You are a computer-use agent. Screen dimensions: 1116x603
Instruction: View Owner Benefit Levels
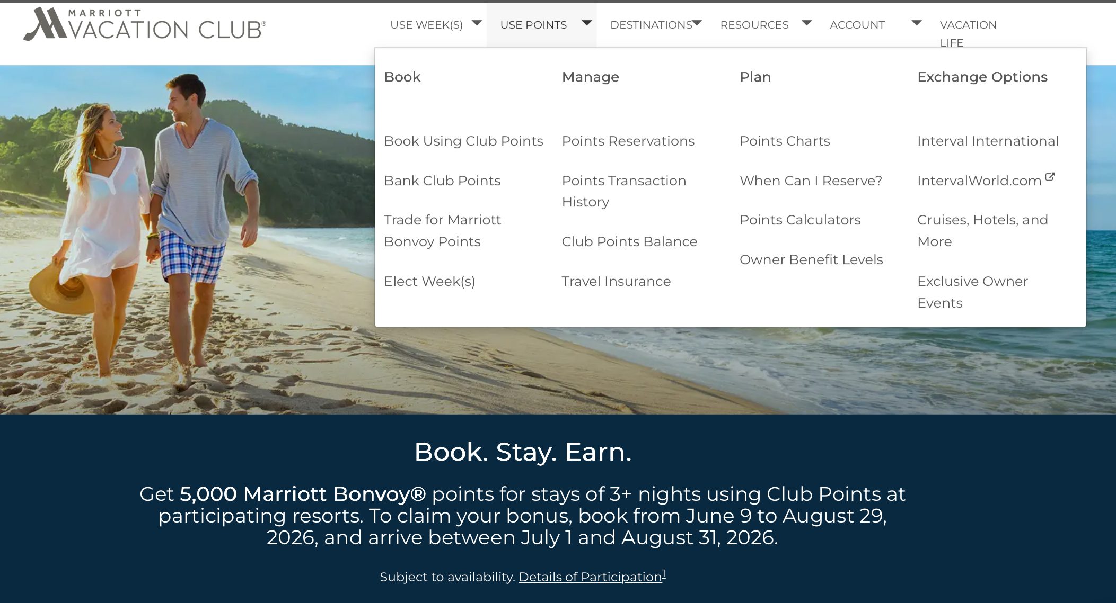point(811,259)
